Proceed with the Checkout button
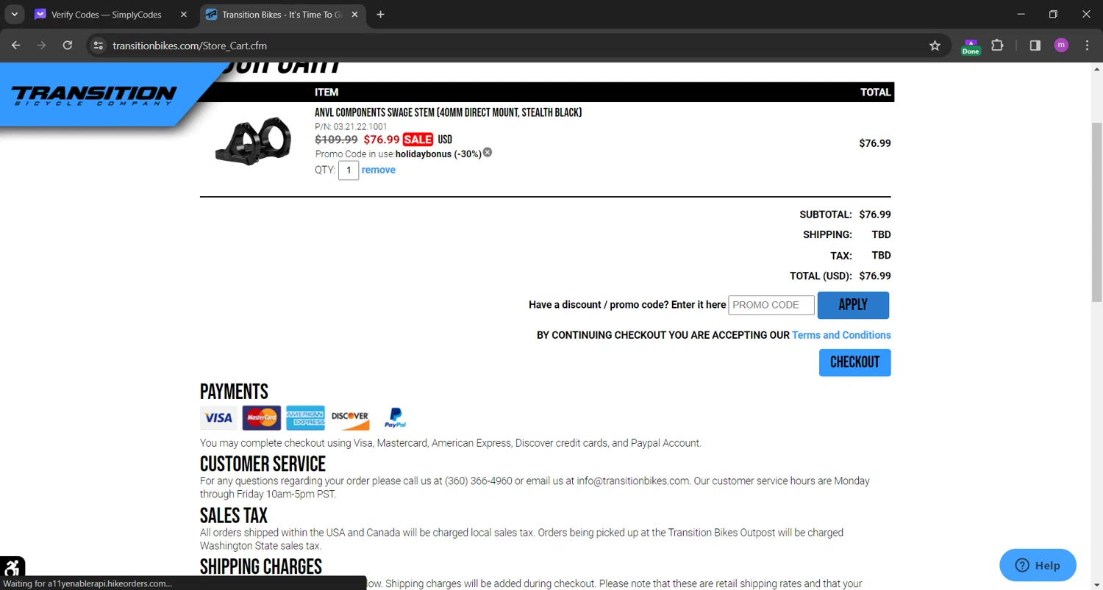Screen dimensions: 1103x590 [854, 362]
